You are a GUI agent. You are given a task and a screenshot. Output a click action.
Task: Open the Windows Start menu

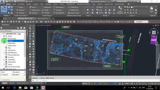[x=3, y=87]
